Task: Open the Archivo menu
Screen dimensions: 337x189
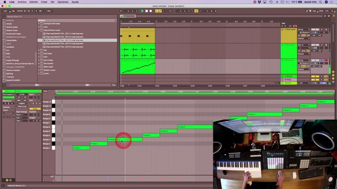Action: 22,2
